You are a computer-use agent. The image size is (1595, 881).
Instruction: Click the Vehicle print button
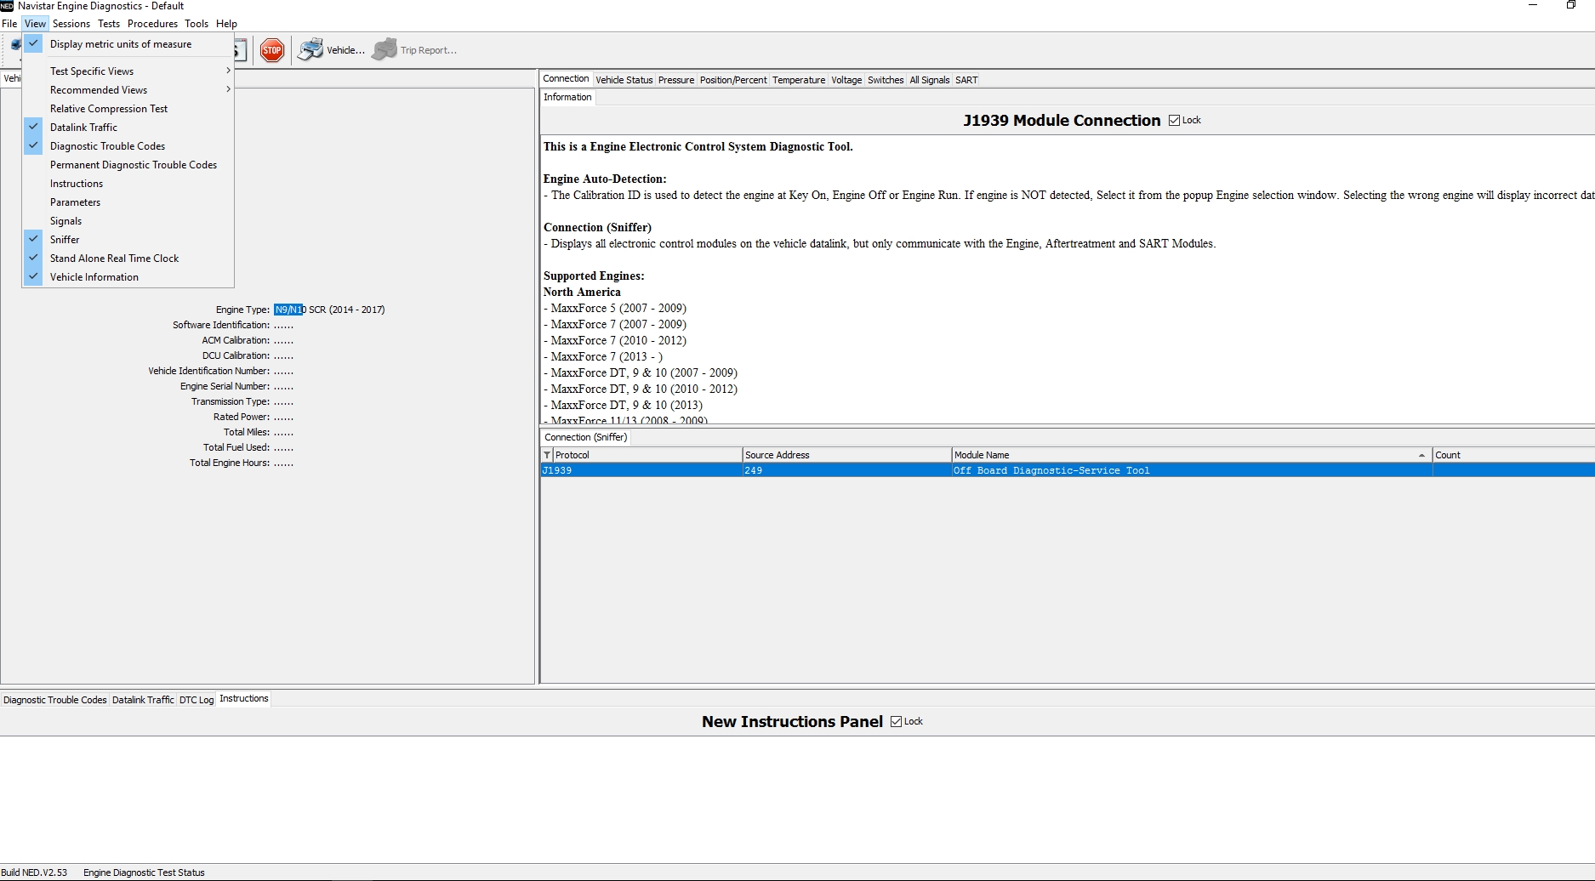(330, 49)
